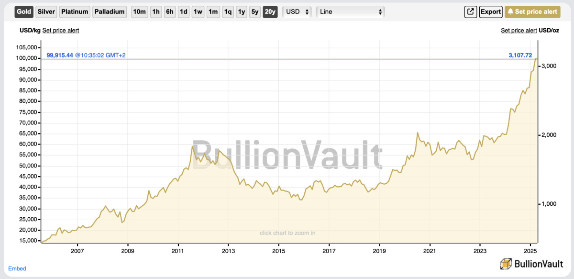The height and width of the screenshot is (279, 574).
Task: Click the 99,915.44 current price label
Action: [x=60, y=56]
